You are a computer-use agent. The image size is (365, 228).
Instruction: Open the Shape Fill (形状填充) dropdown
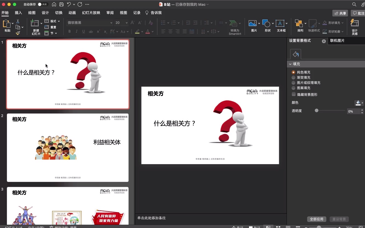click(x=333, y=23)
